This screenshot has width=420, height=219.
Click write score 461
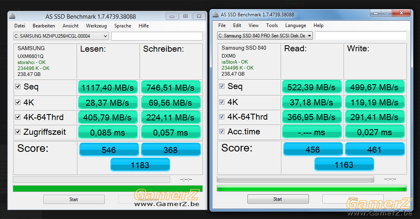(x=375, y=149)
